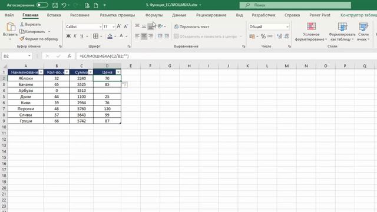Open the Font group dialog launcher
Viewport: 377px width, 212px height.
pyautogui.click(x=129, y=46)
